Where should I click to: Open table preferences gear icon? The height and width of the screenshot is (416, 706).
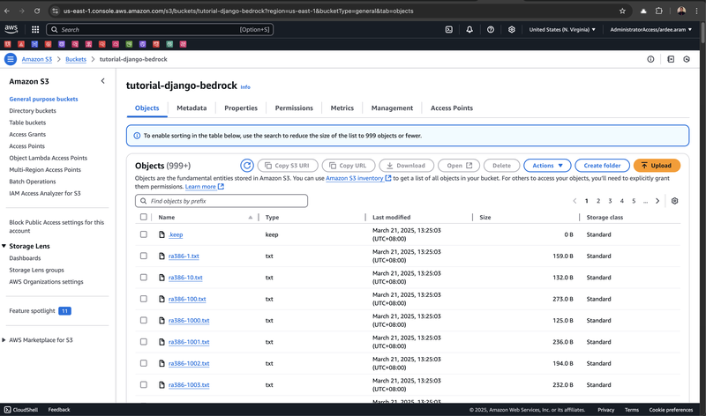point(674,201)
